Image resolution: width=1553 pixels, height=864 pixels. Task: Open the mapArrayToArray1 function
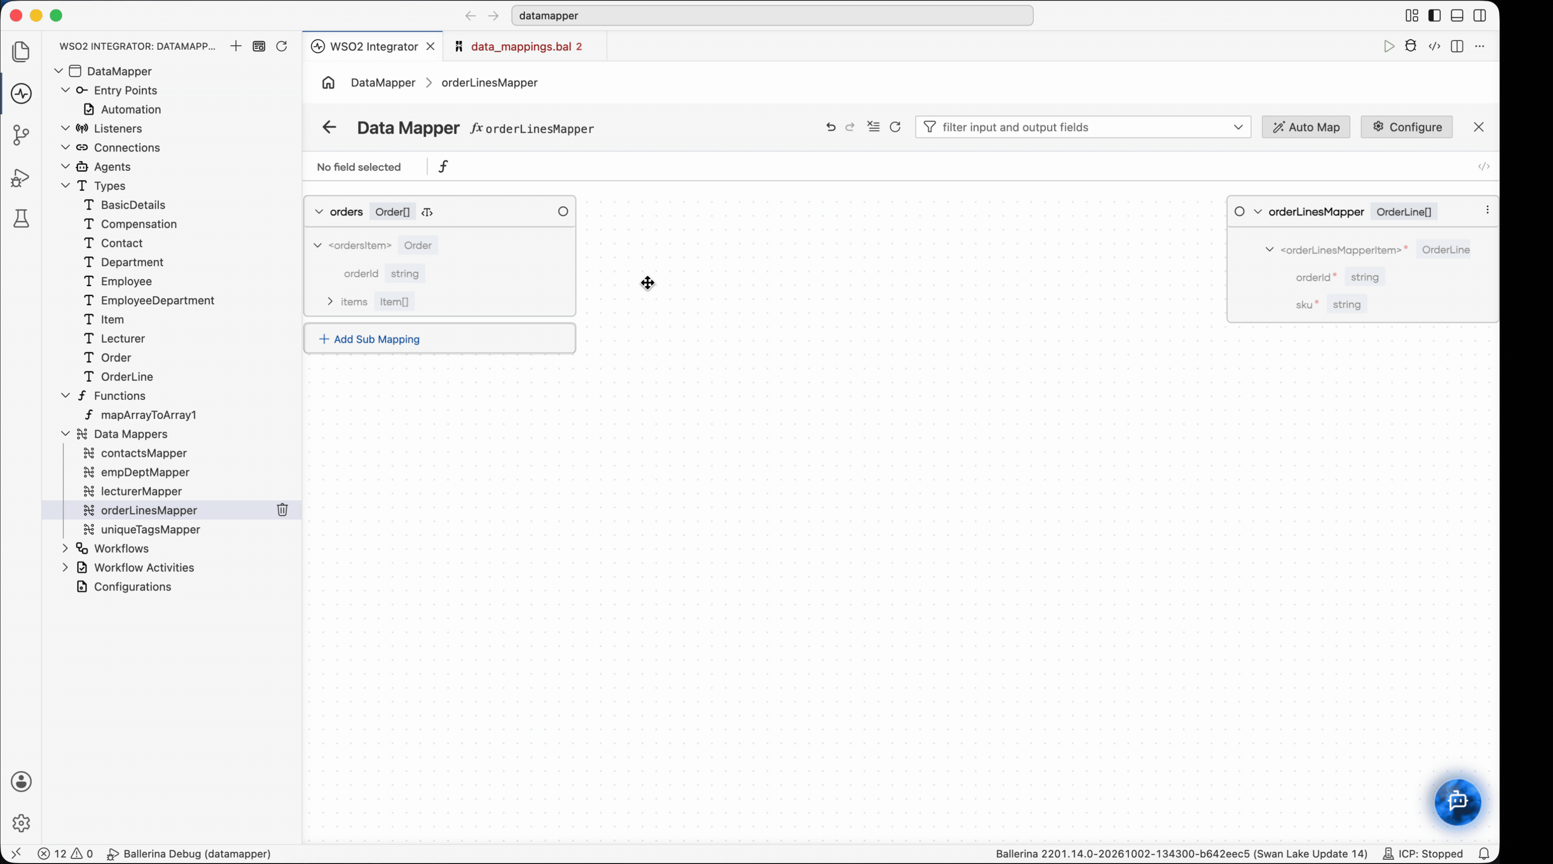click(x=148, y=415)
